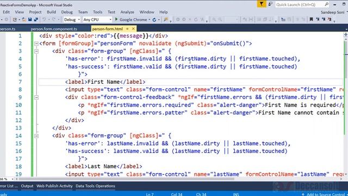Screen dimensions: 348x196
Task: Click the INS indicator in the status bar
Action: (x=236, y=194)
